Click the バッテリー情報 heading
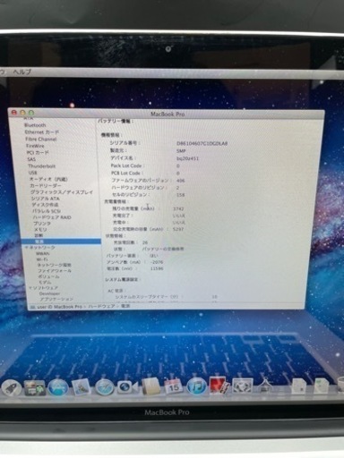The height and width of the screenshot is (458, 344). [116, 121]
